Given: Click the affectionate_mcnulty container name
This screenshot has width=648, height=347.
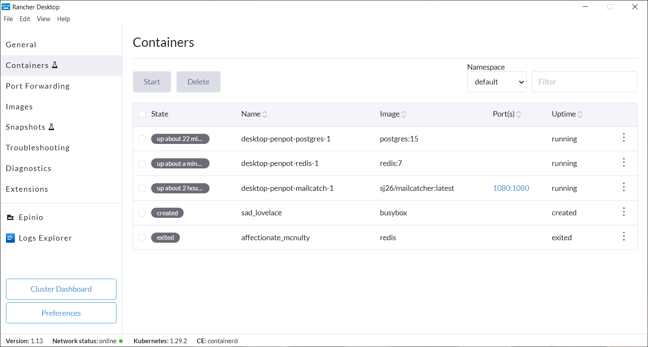Looking at the screenshot, I should (x=276, y=238).
